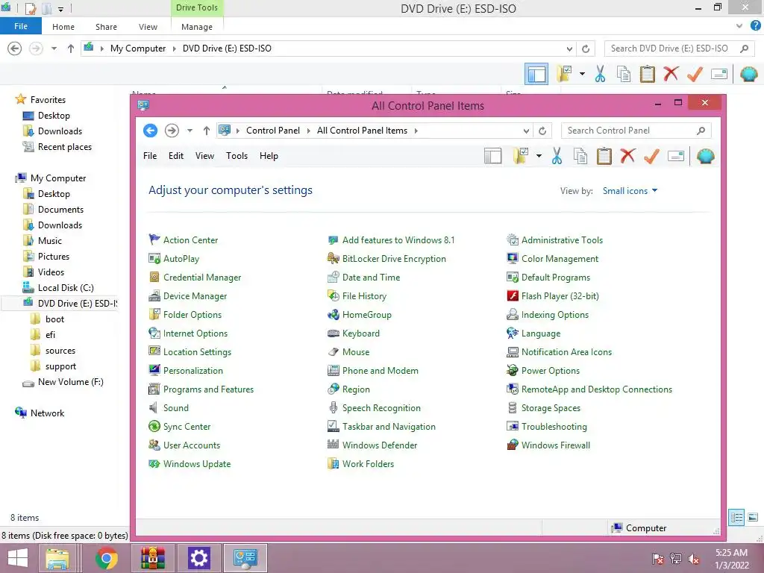Open PC settings gear from taskbar
764x573 pixels.
click(198, 558)
